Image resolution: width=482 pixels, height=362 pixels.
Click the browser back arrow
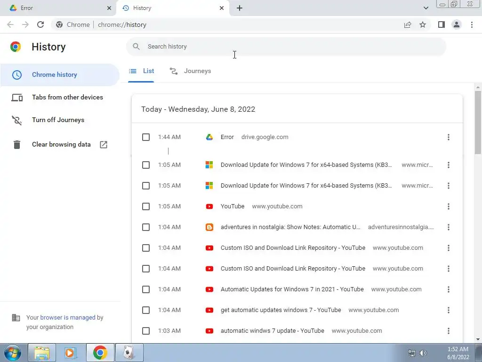click(x=10, y=25)
